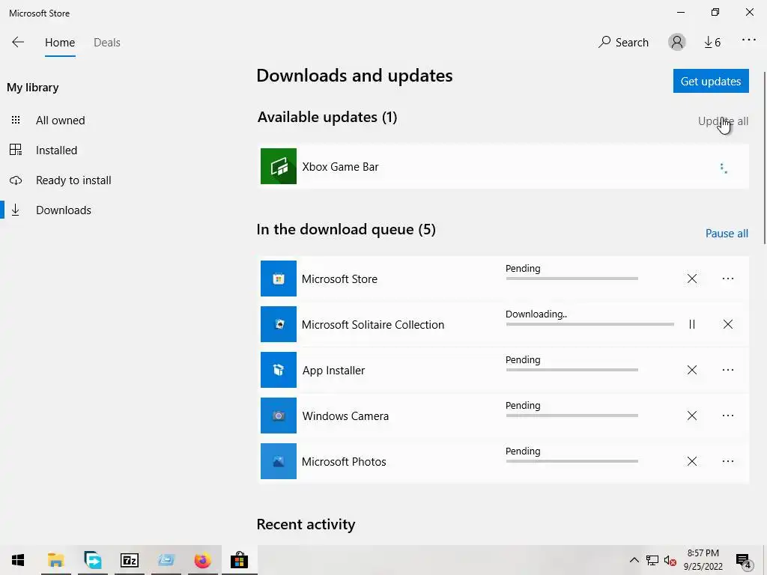Open File Explorer from the taskbar

55,560
